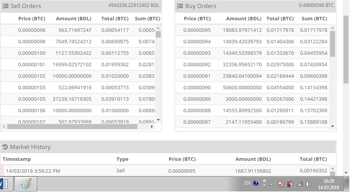
Task: Open the Paint app in taskbar
Action: 25,184
